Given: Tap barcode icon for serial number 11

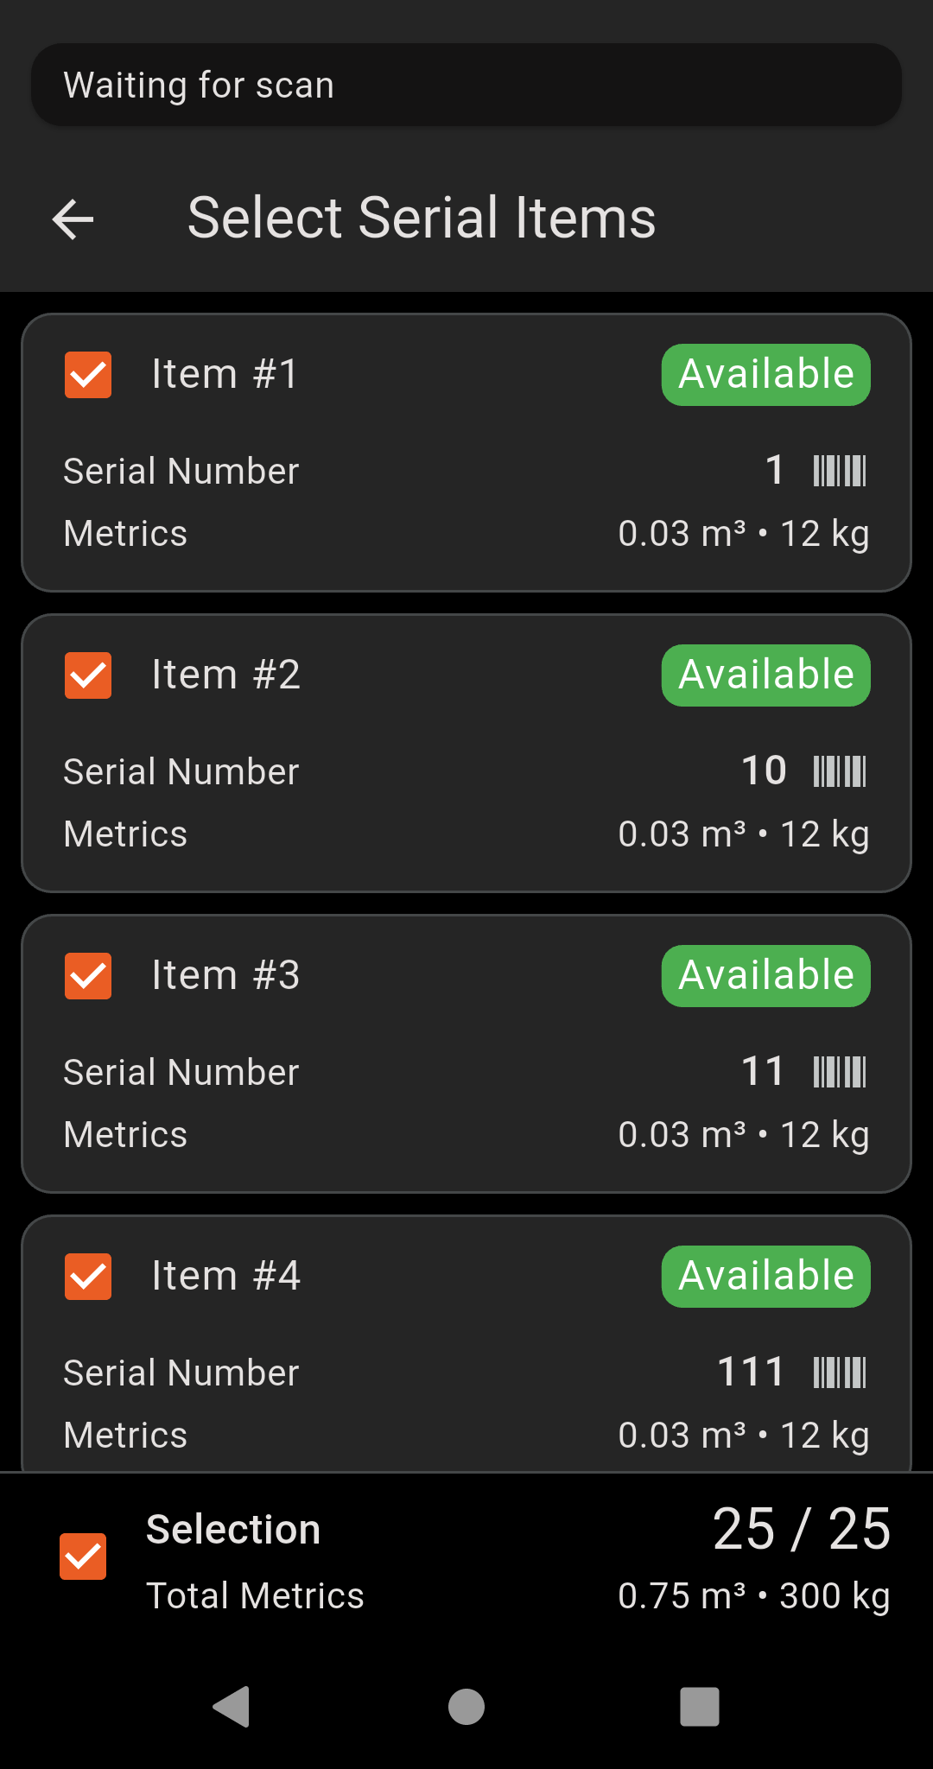Looking at the screenshot, I should (839, 1072).
